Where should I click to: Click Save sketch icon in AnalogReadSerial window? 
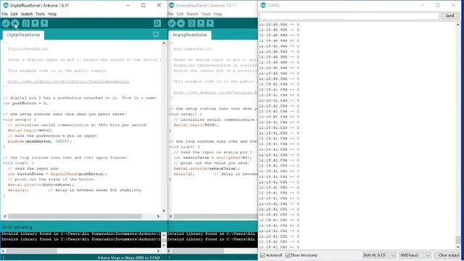click(210, 23)
